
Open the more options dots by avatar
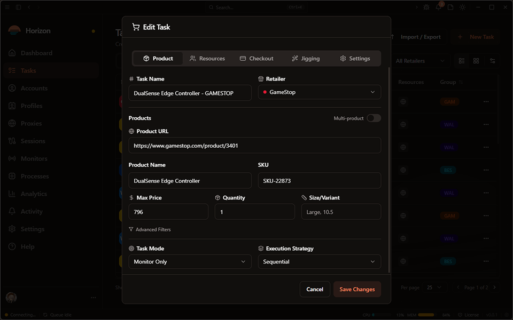pos(93,298)
